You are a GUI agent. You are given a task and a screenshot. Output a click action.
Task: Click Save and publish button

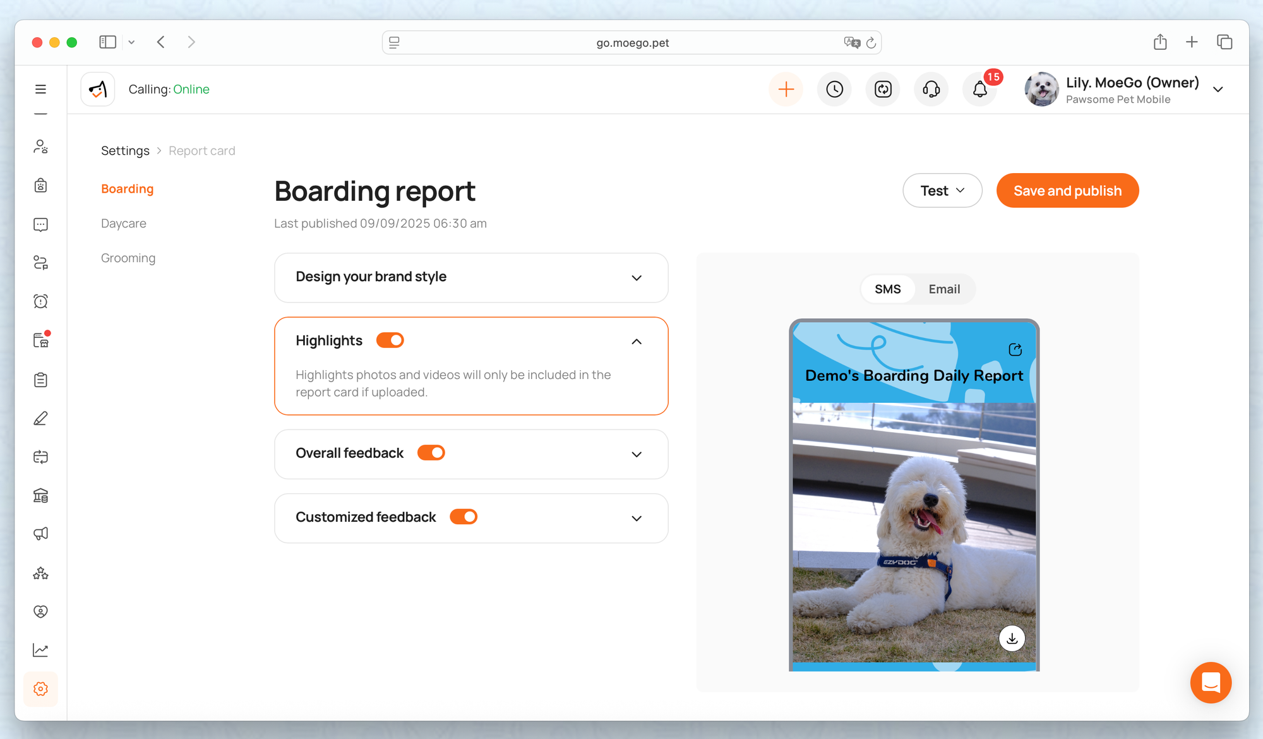point(1067,191)
